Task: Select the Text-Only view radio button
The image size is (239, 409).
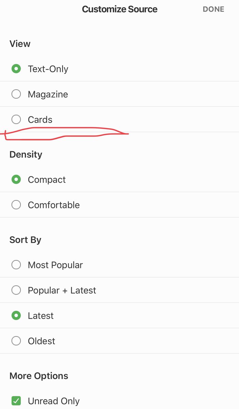Action: click(16, 69)
